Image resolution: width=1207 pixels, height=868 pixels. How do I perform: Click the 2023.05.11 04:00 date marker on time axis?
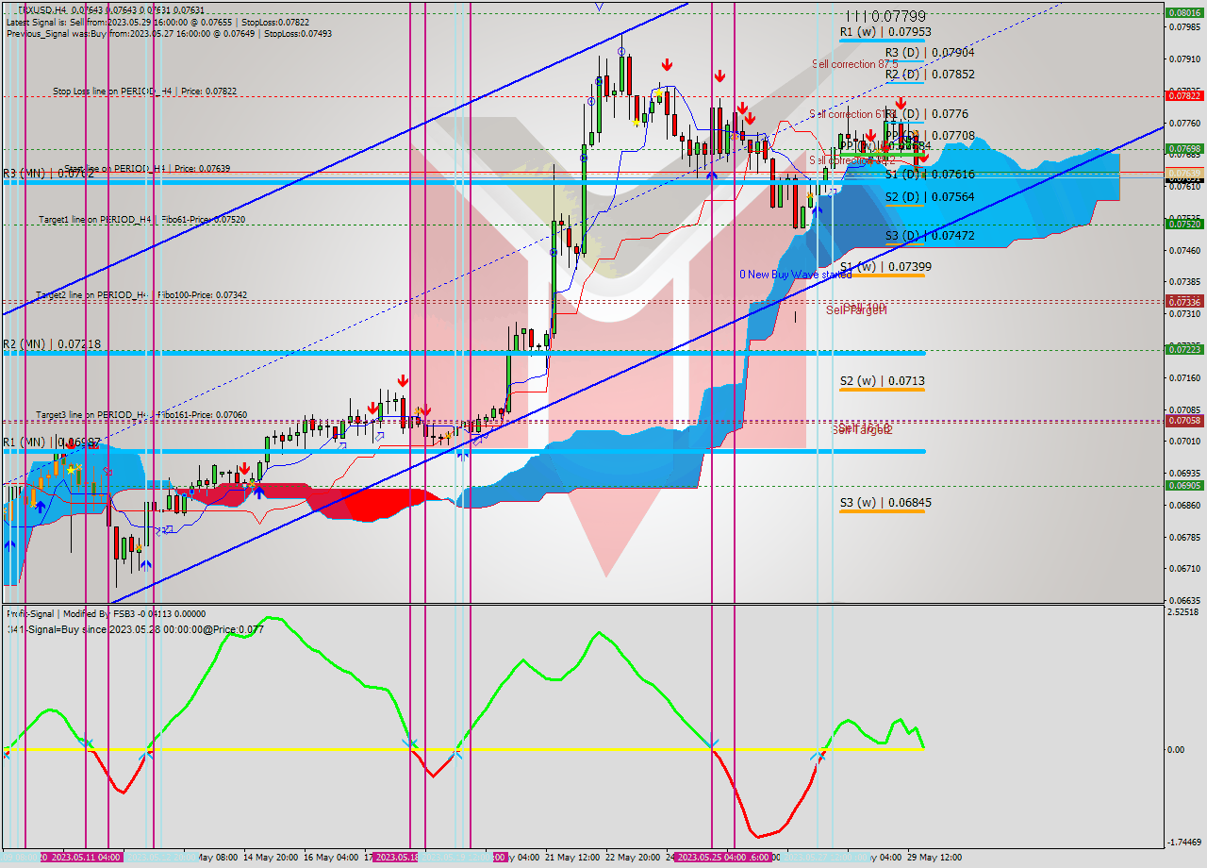click(86, 858)
